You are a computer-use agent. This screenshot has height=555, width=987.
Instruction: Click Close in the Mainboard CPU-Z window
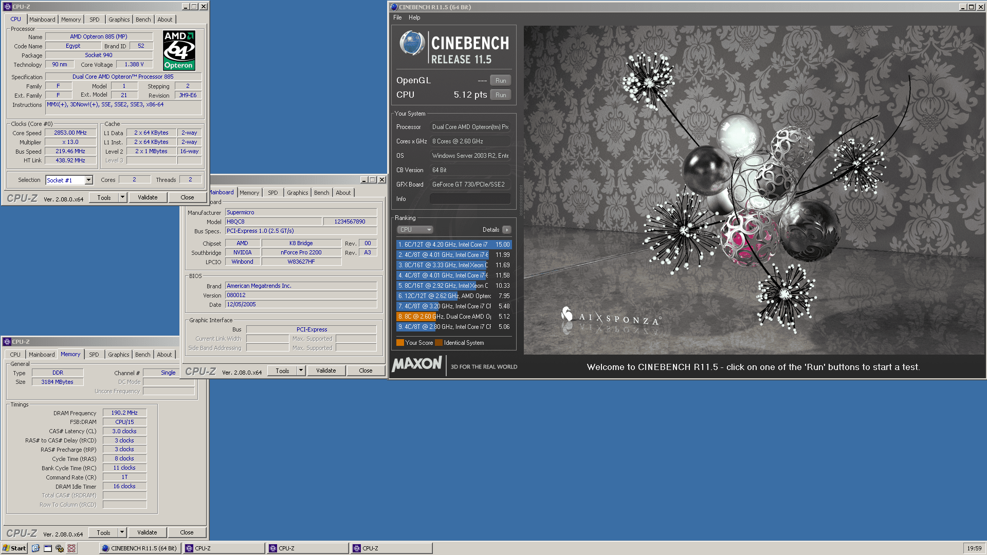pyautogui.click(x=365, y=371)
